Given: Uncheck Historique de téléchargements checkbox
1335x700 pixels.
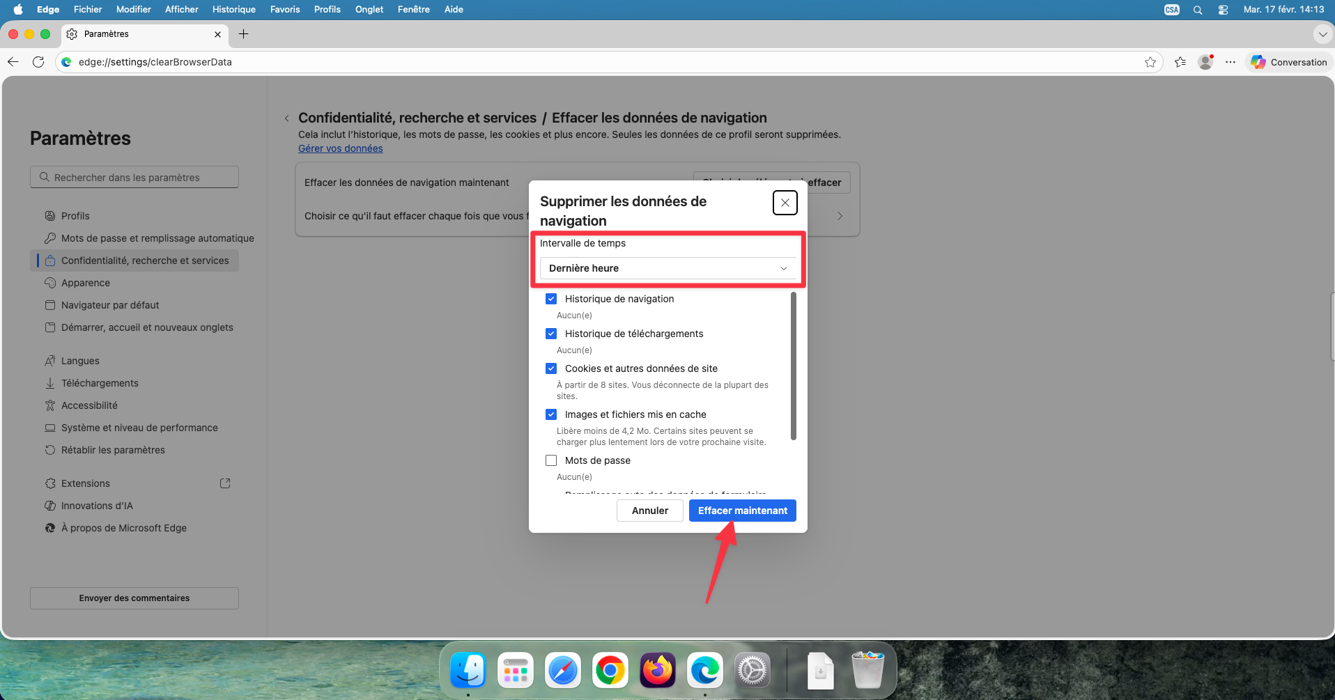Looking at the screenshot, I should pos(551,334).
